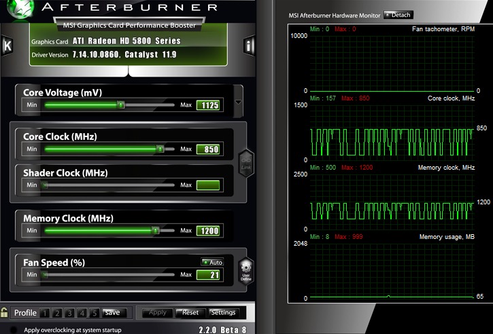Click the profile lock icon
493x334 pixels.
[4, 312]
